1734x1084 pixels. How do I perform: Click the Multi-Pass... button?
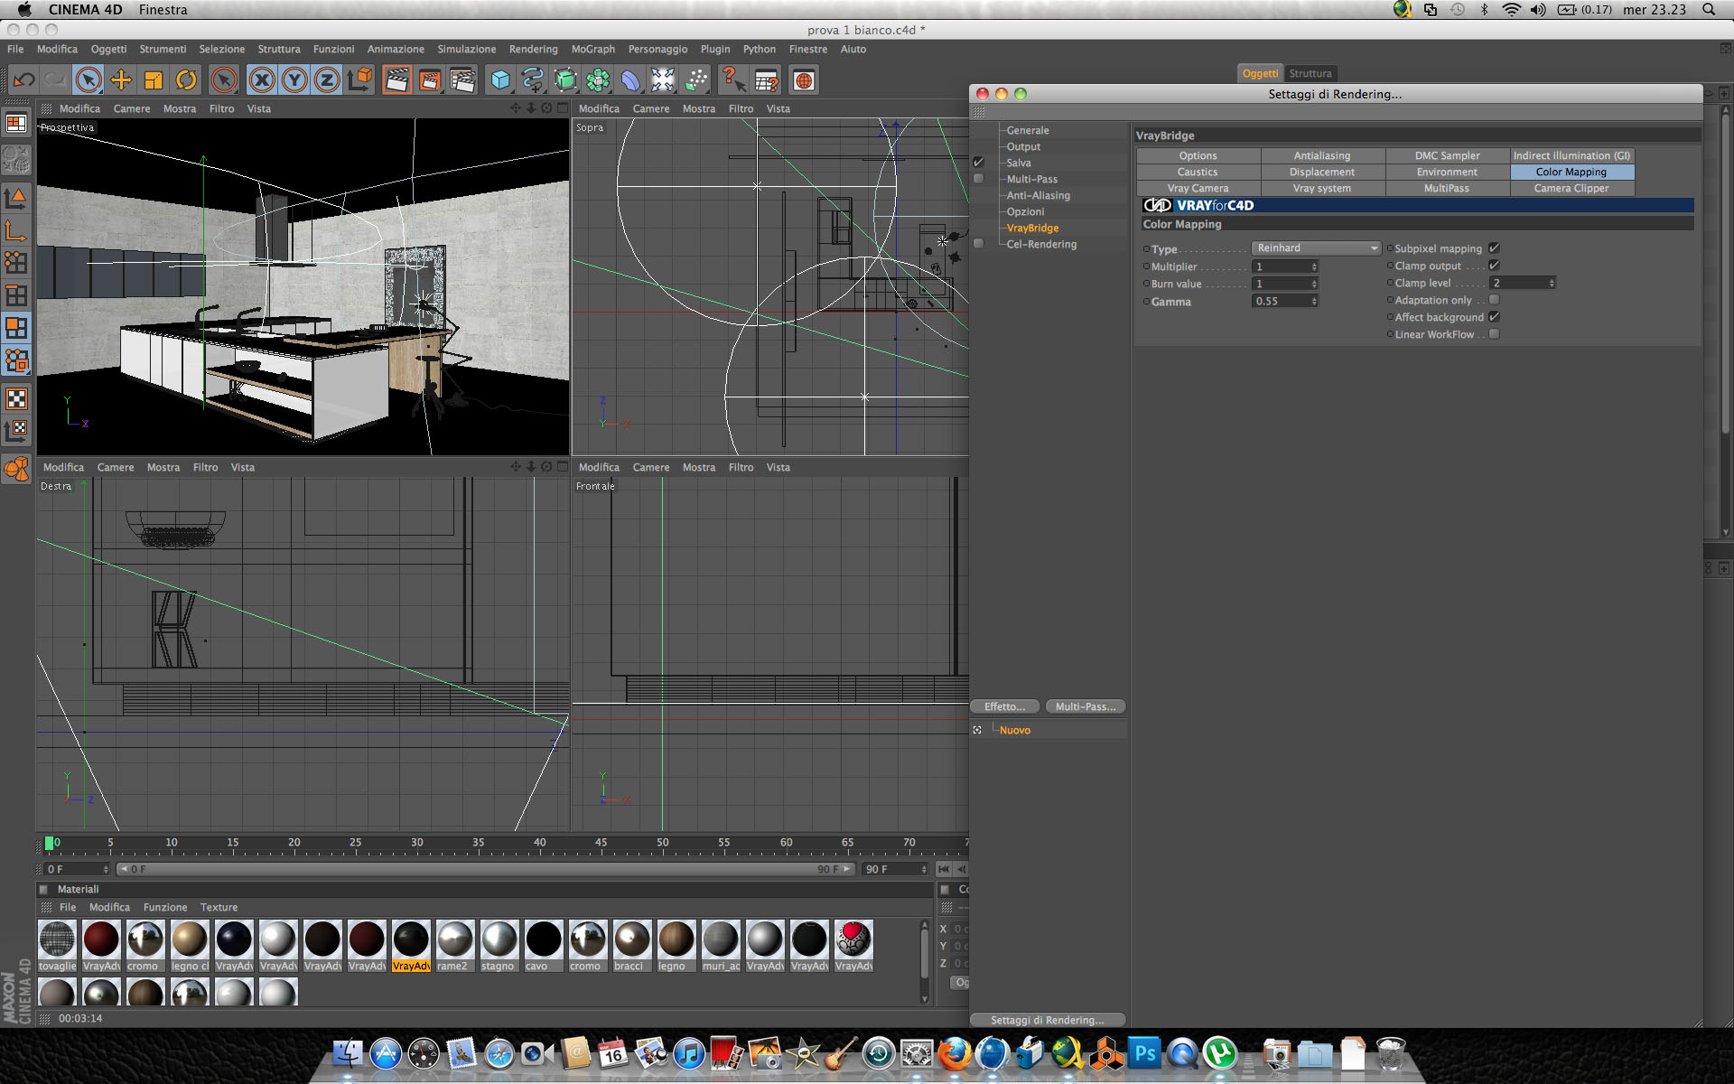[x=1085, y=706]
